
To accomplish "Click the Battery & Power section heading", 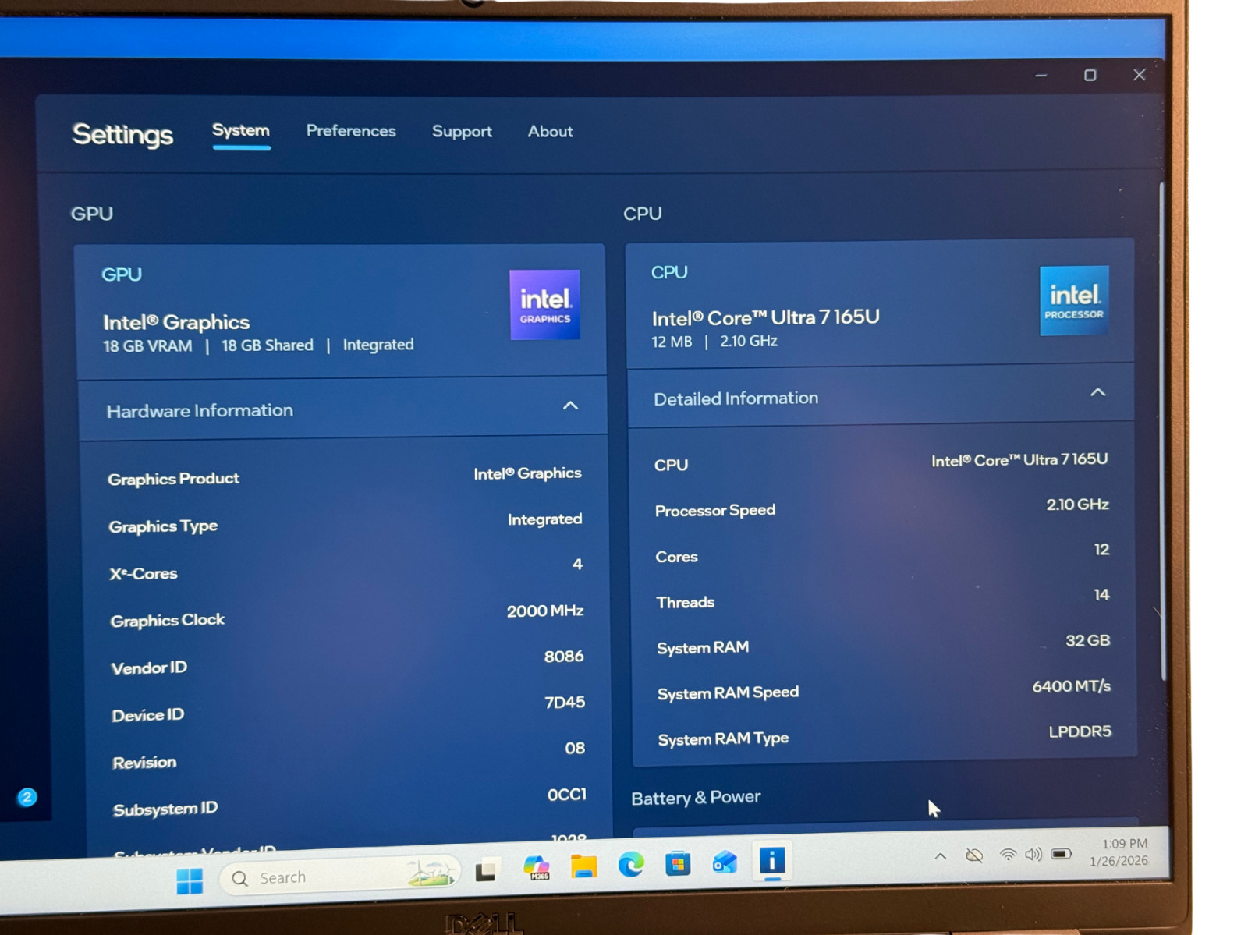I will point(696,798).
